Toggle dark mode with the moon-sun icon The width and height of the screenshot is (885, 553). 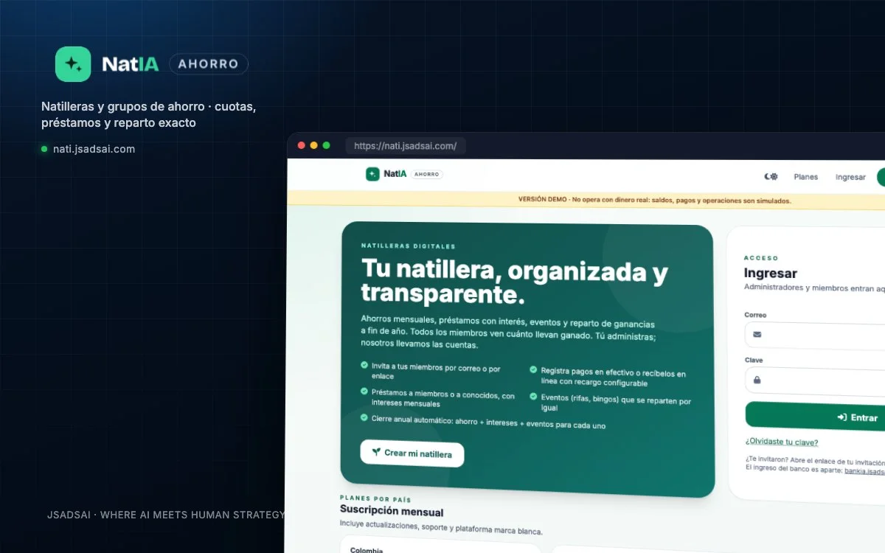(771, 176)
